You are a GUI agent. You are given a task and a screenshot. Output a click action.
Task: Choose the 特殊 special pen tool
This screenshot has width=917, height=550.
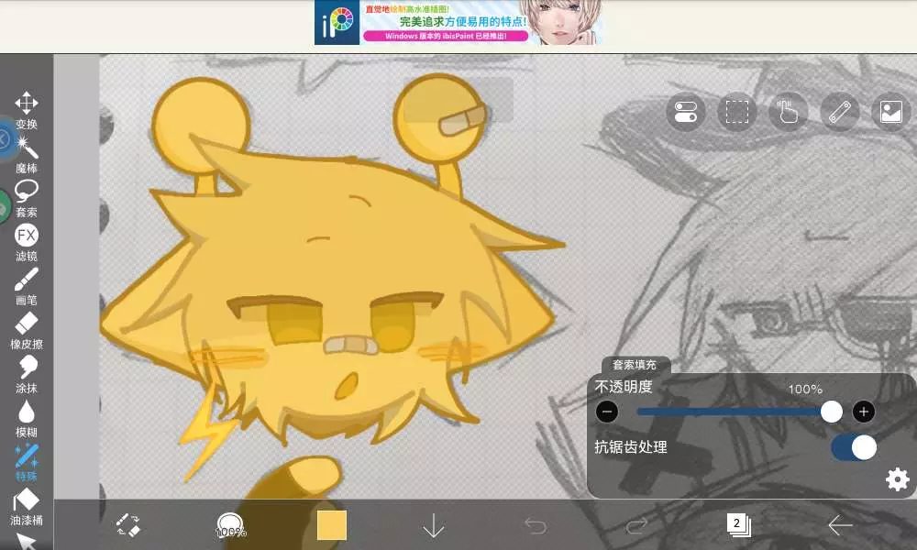[27, 462]
